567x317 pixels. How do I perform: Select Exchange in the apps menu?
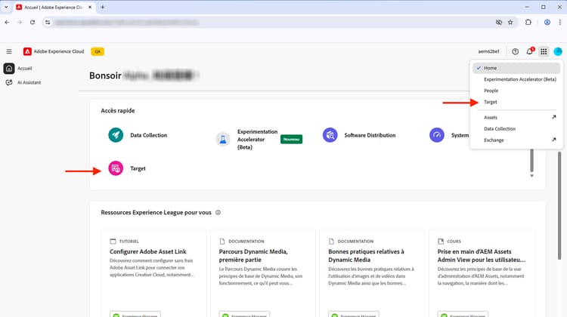pyautogui.click(x=516, y=140)
